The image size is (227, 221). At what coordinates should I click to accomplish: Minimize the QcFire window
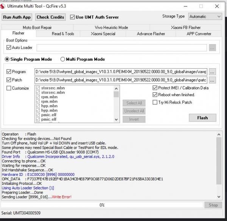185,6
